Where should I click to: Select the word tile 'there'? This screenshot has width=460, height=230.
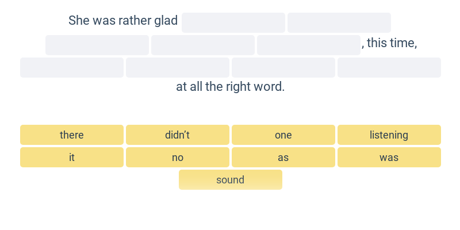[72, 135]
